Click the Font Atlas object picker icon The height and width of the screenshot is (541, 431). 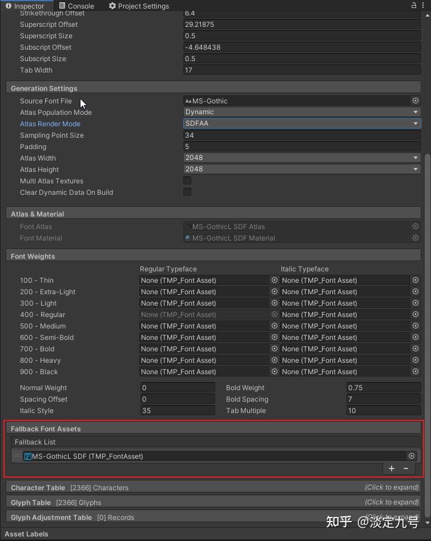416,226
